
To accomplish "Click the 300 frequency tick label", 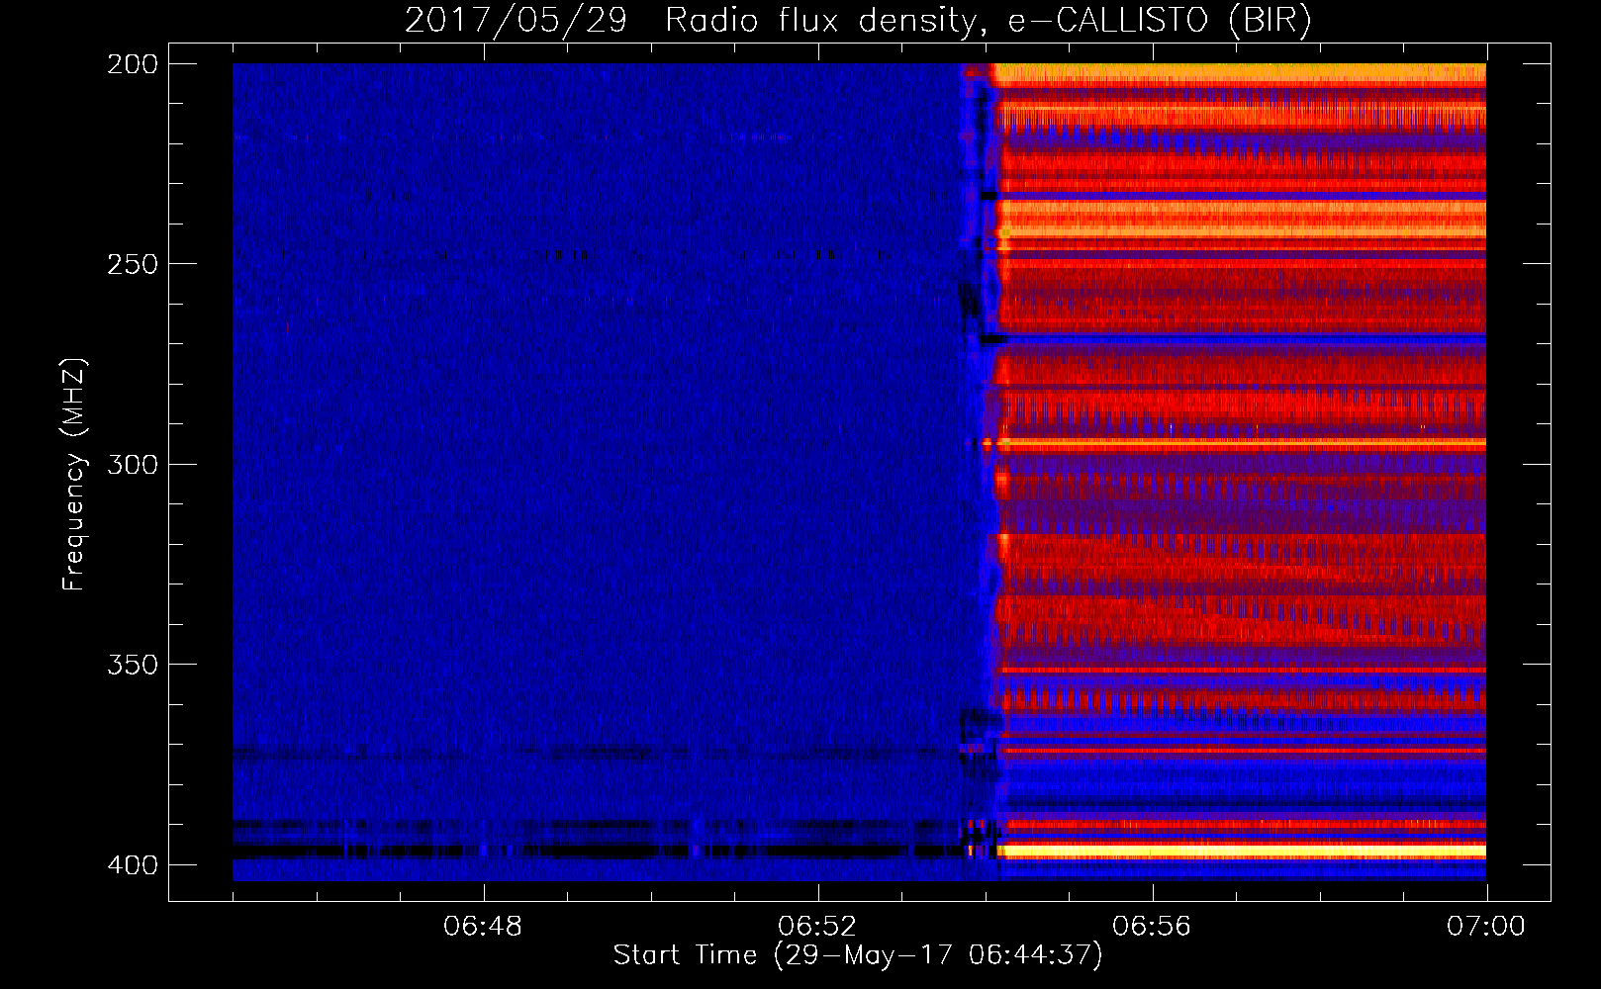I will point(133,464).
